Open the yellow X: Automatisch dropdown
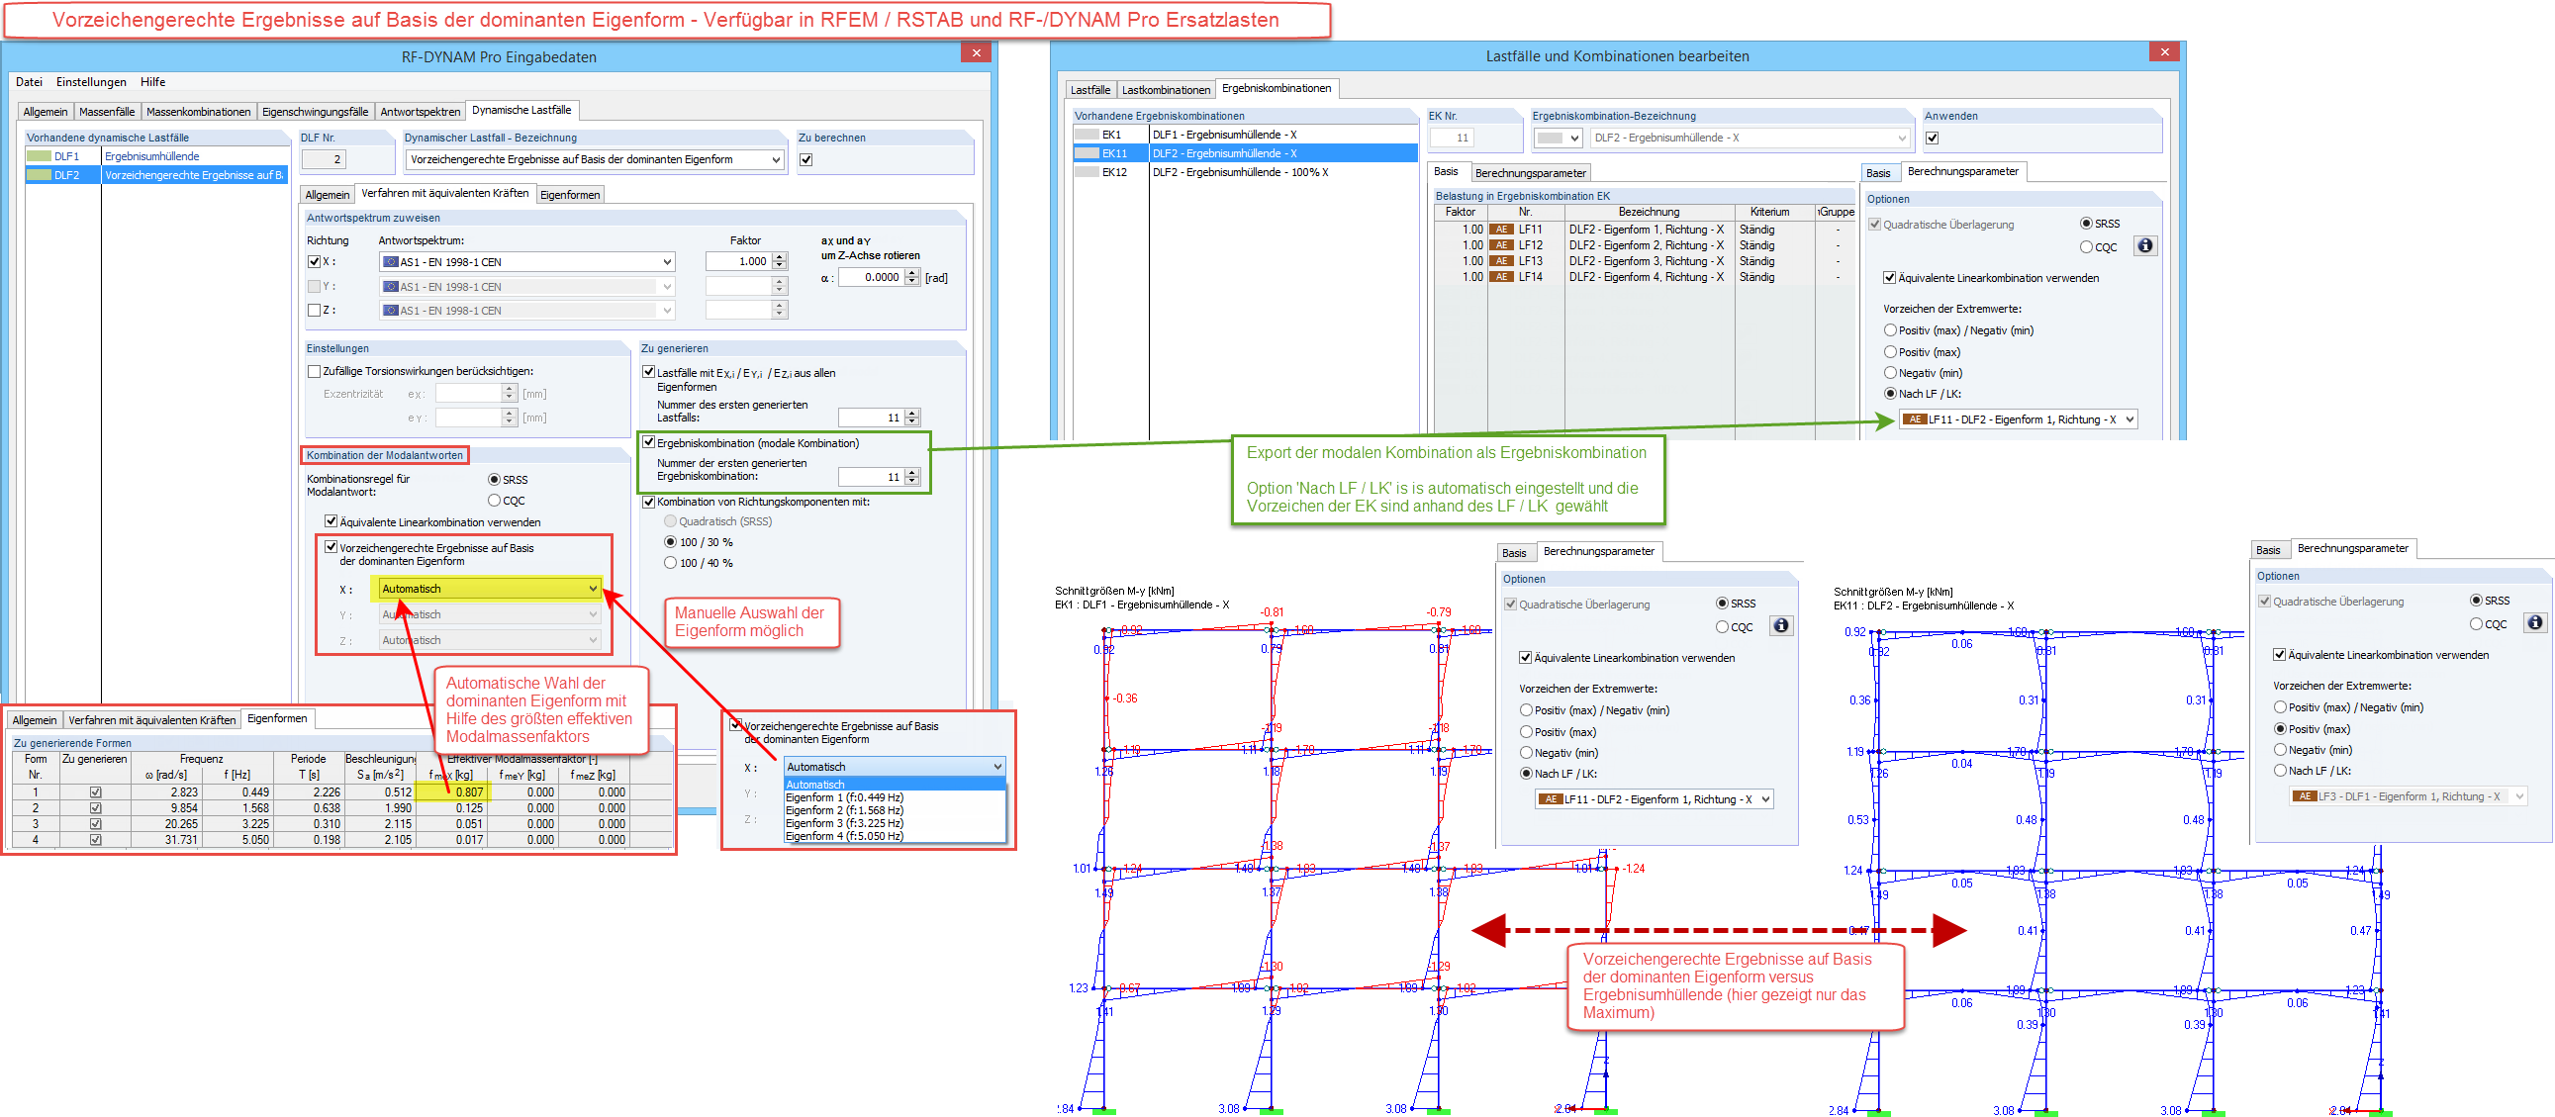 [x=490, y=589]
